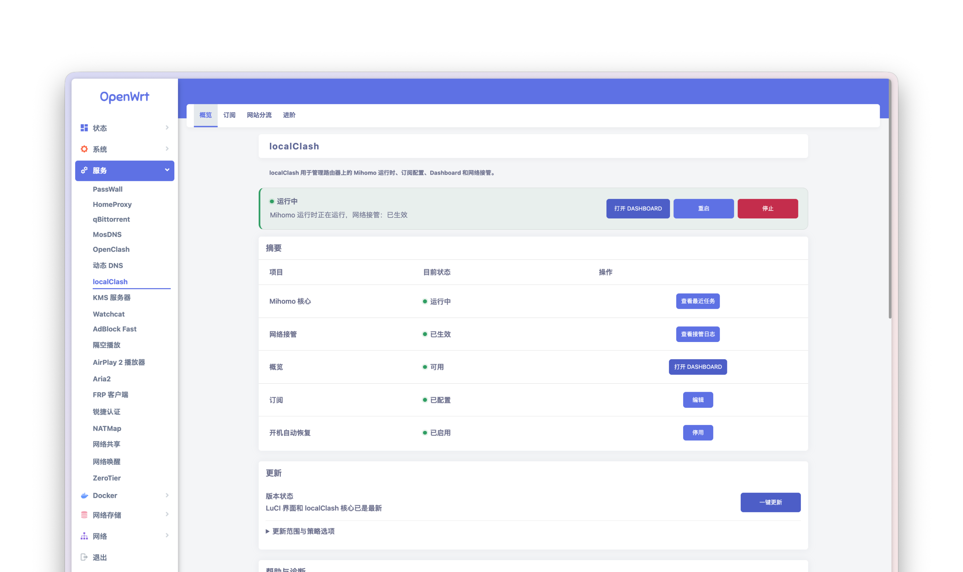The height and width of the screenshot is (572, 963).
Task: Expand the 状态 menu chevron
Action: click(167, 128)
